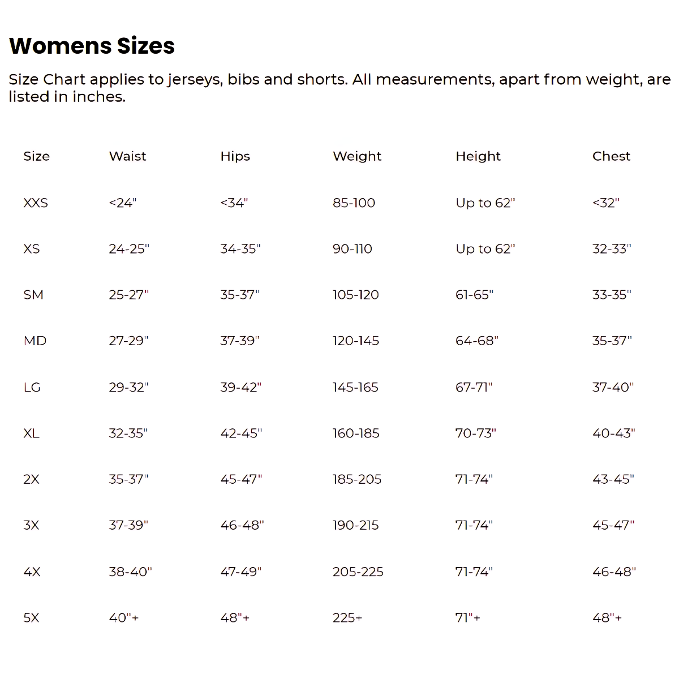Click the size chart description text
Image resolution: width=679 pixels, height=679 pixels.
(x=339, y=88)
